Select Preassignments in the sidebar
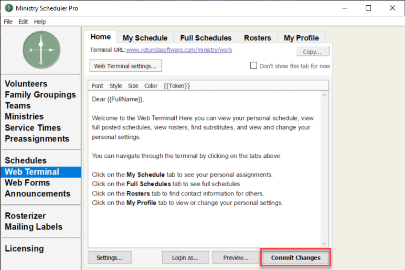This screenshot has width=405, height=270. (x=37, y=139)
